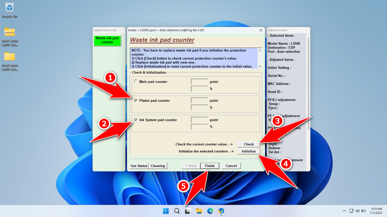The image size is (387, 217).
Task: Open volume control in the tray
Action: click(357, 211)
